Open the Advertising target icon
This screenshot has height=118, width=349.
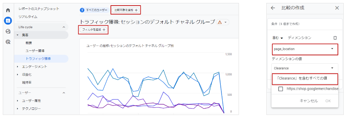[x=8, y=42]
